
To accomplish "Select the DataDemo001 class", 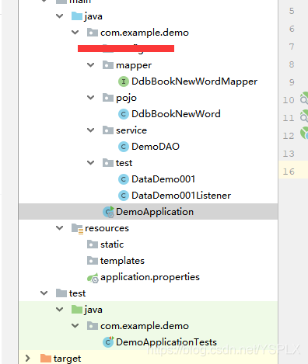I will coord(163,179).
